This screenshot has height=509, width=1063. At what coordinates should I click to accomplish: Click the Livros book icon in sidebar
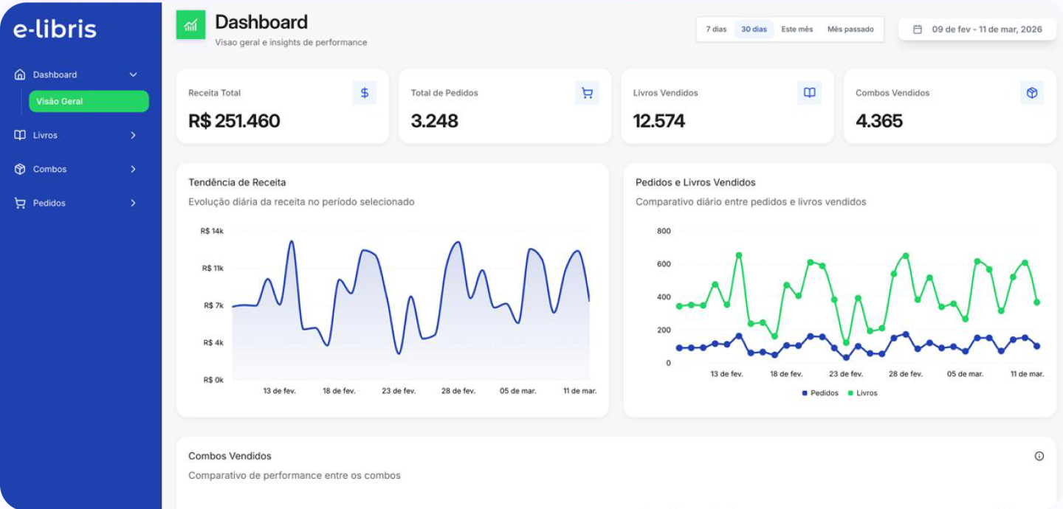coord(20,135)
